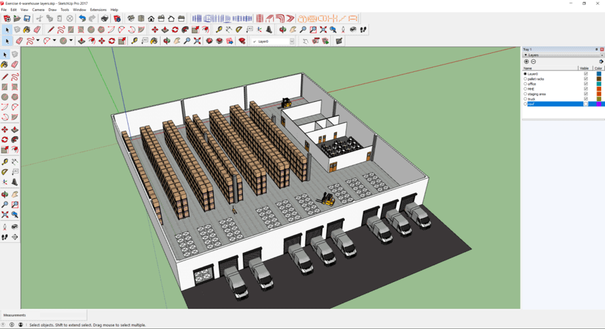Set roof as active layer radio

tap(525, 104)
